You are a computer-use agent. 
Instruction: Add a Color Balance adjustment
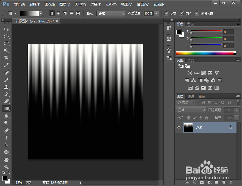coord(193,80)
